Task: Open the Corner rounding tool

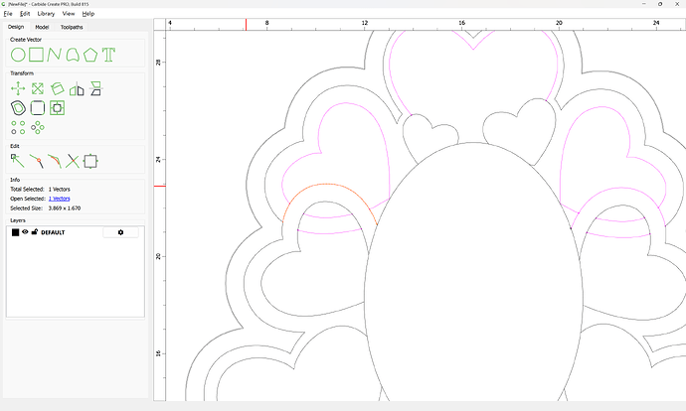Action: 38,108
